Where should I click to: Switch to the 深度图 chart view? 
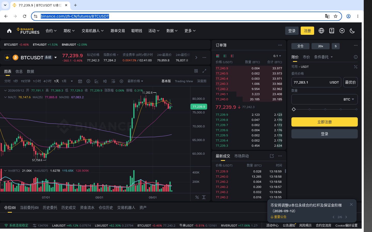(202, 81)
